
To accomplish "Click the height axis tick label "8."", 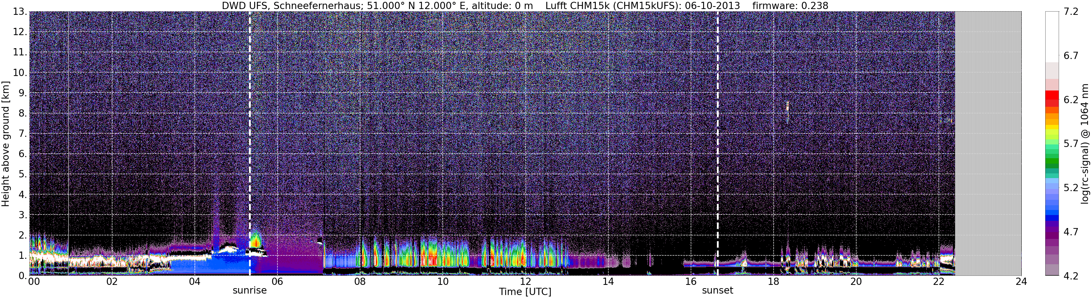I will point(23,114).
